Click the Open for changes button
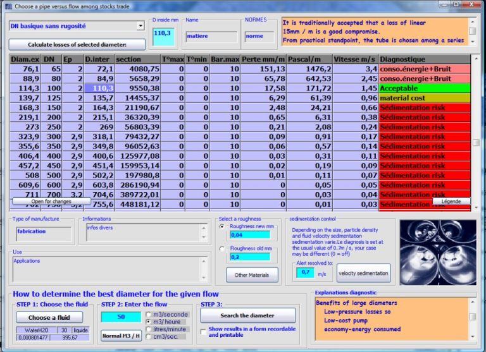The image size is (486, 352). [51, 201]
